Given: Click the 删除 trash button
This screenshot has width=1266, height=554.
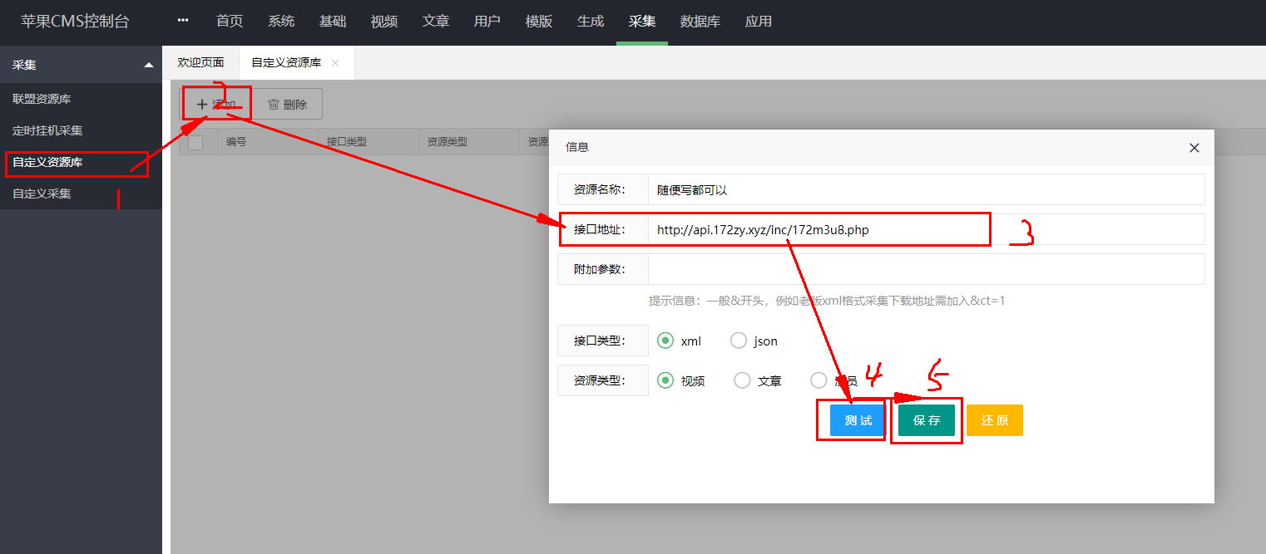Looking at the screenshot, I should click(287, 105).
